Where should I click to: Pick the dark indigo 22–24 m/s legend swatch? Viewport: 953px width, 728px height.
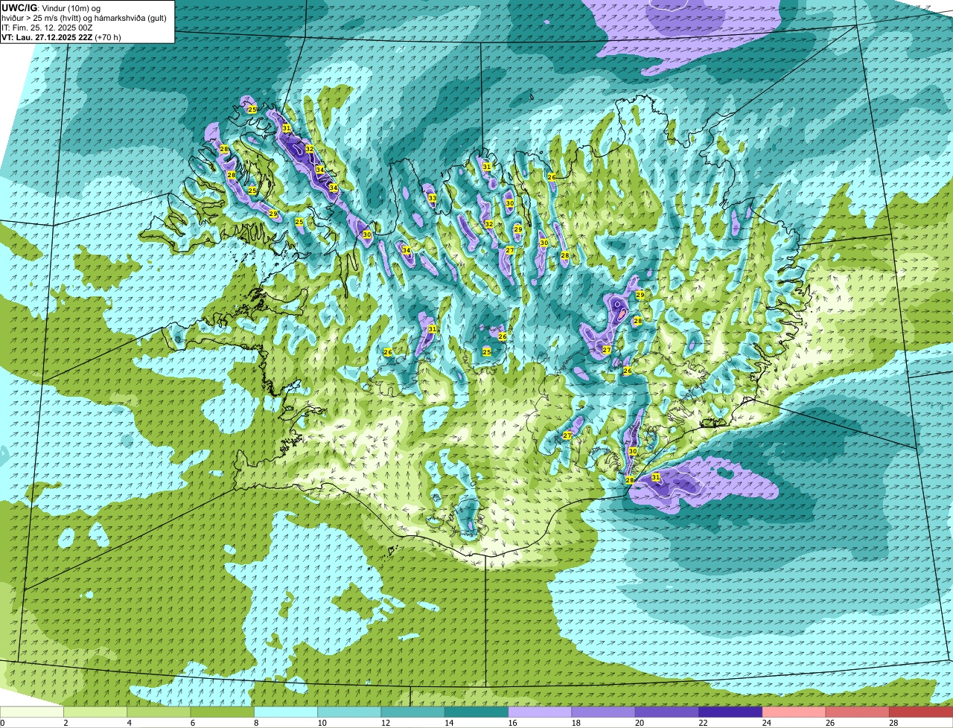pos(730,712)
